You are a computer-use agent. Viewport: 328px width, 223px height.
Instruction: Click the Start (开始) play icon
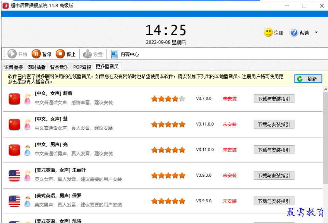click(12, 54)
